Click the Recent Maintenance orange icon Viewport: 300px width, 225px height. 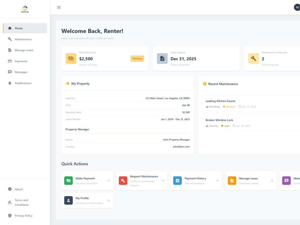[205, 84]
